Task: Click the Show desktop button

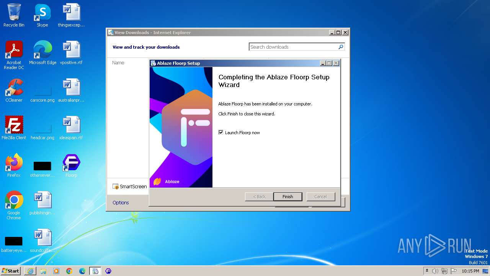Action: point(486,271)
